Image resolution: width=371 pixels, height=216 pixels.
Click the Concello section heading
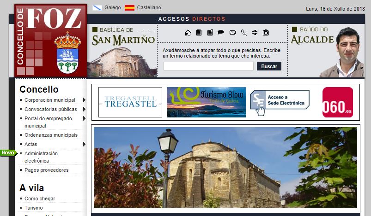[39, 89]
